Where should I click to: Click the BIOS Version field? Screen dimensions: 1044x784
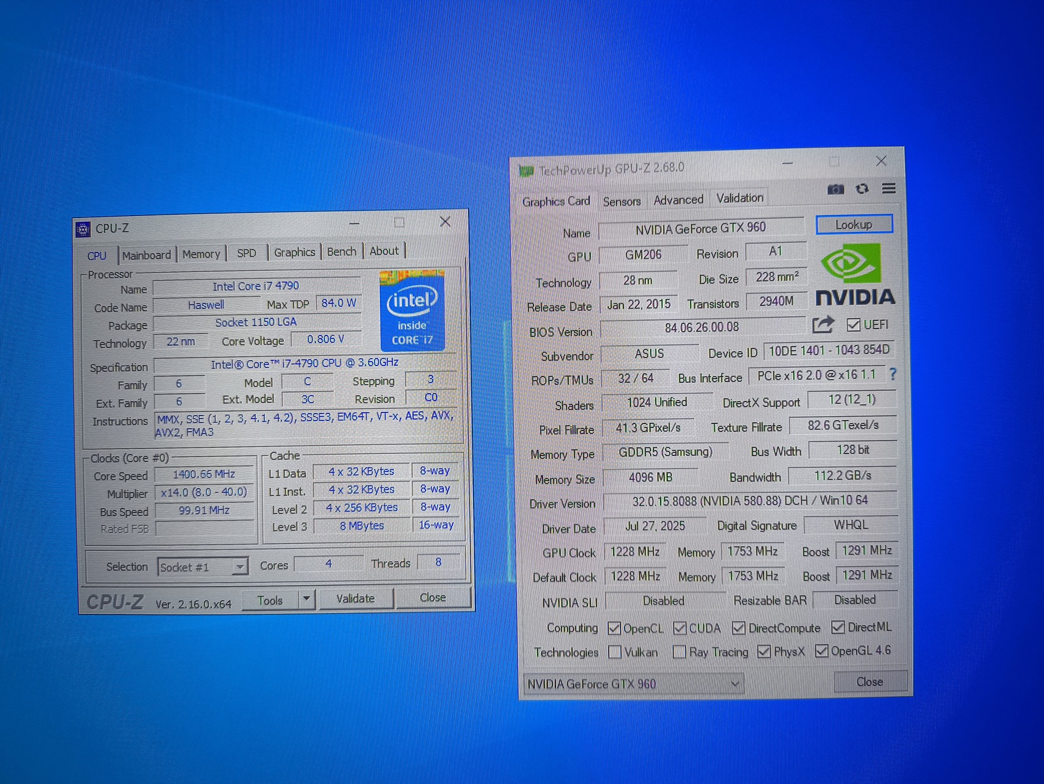pyautogui.click(x=702, y=327)
